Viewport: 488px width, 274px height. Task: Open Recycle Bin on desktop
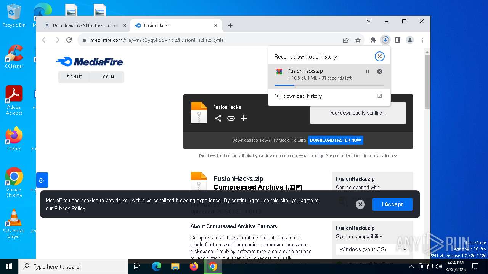coord(14,16)
